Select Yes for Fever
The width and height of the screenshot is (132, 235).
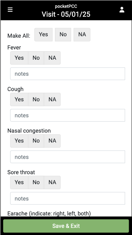click(19, 58)
